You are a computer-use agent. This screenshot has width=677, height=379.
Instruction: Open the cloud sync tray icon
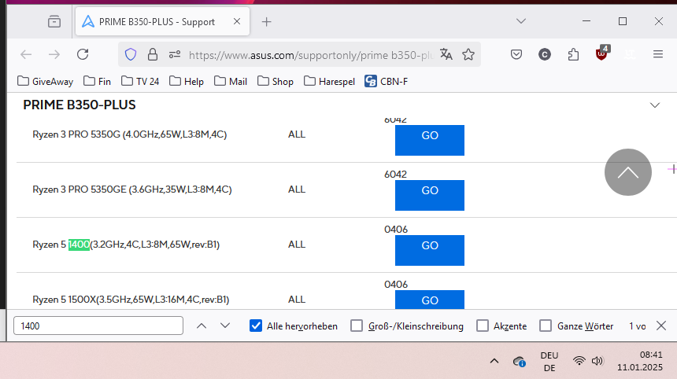pyautogui.click(x=519, y=362)
